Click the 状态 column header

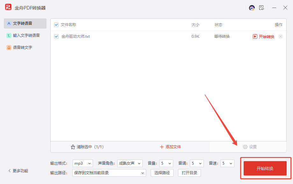218,25
